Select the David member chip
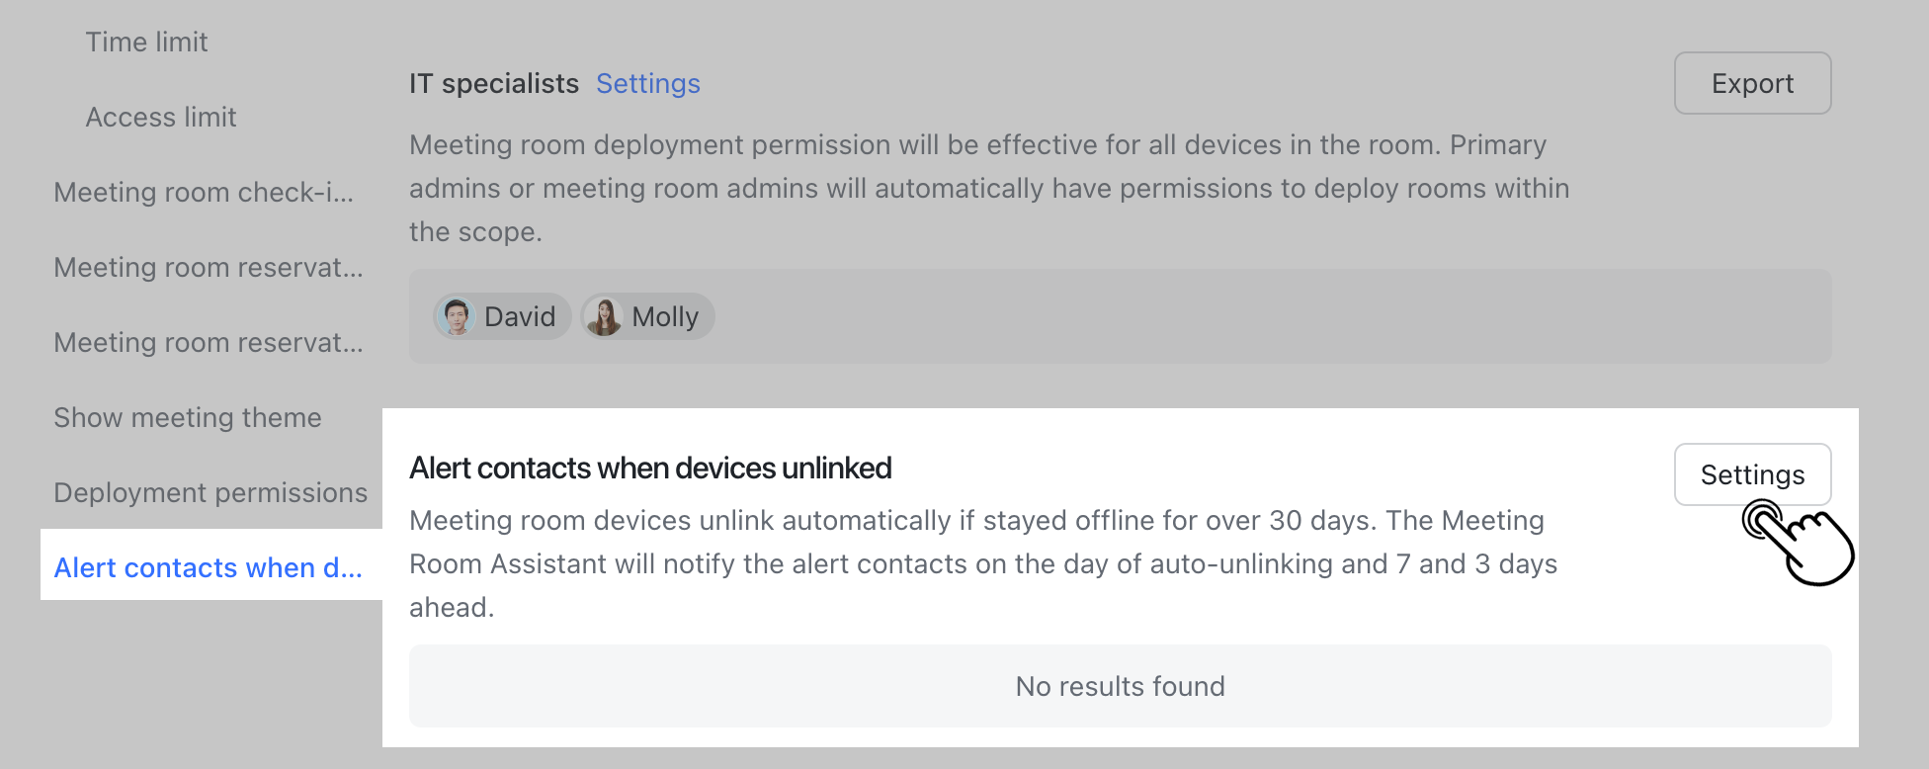 501,316
